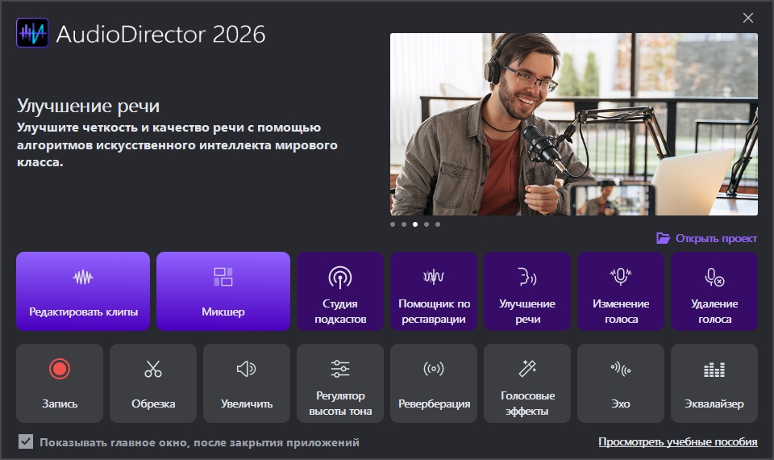Open the tutorials link (Просмотреть учебные пособия)

coord(677,442)
